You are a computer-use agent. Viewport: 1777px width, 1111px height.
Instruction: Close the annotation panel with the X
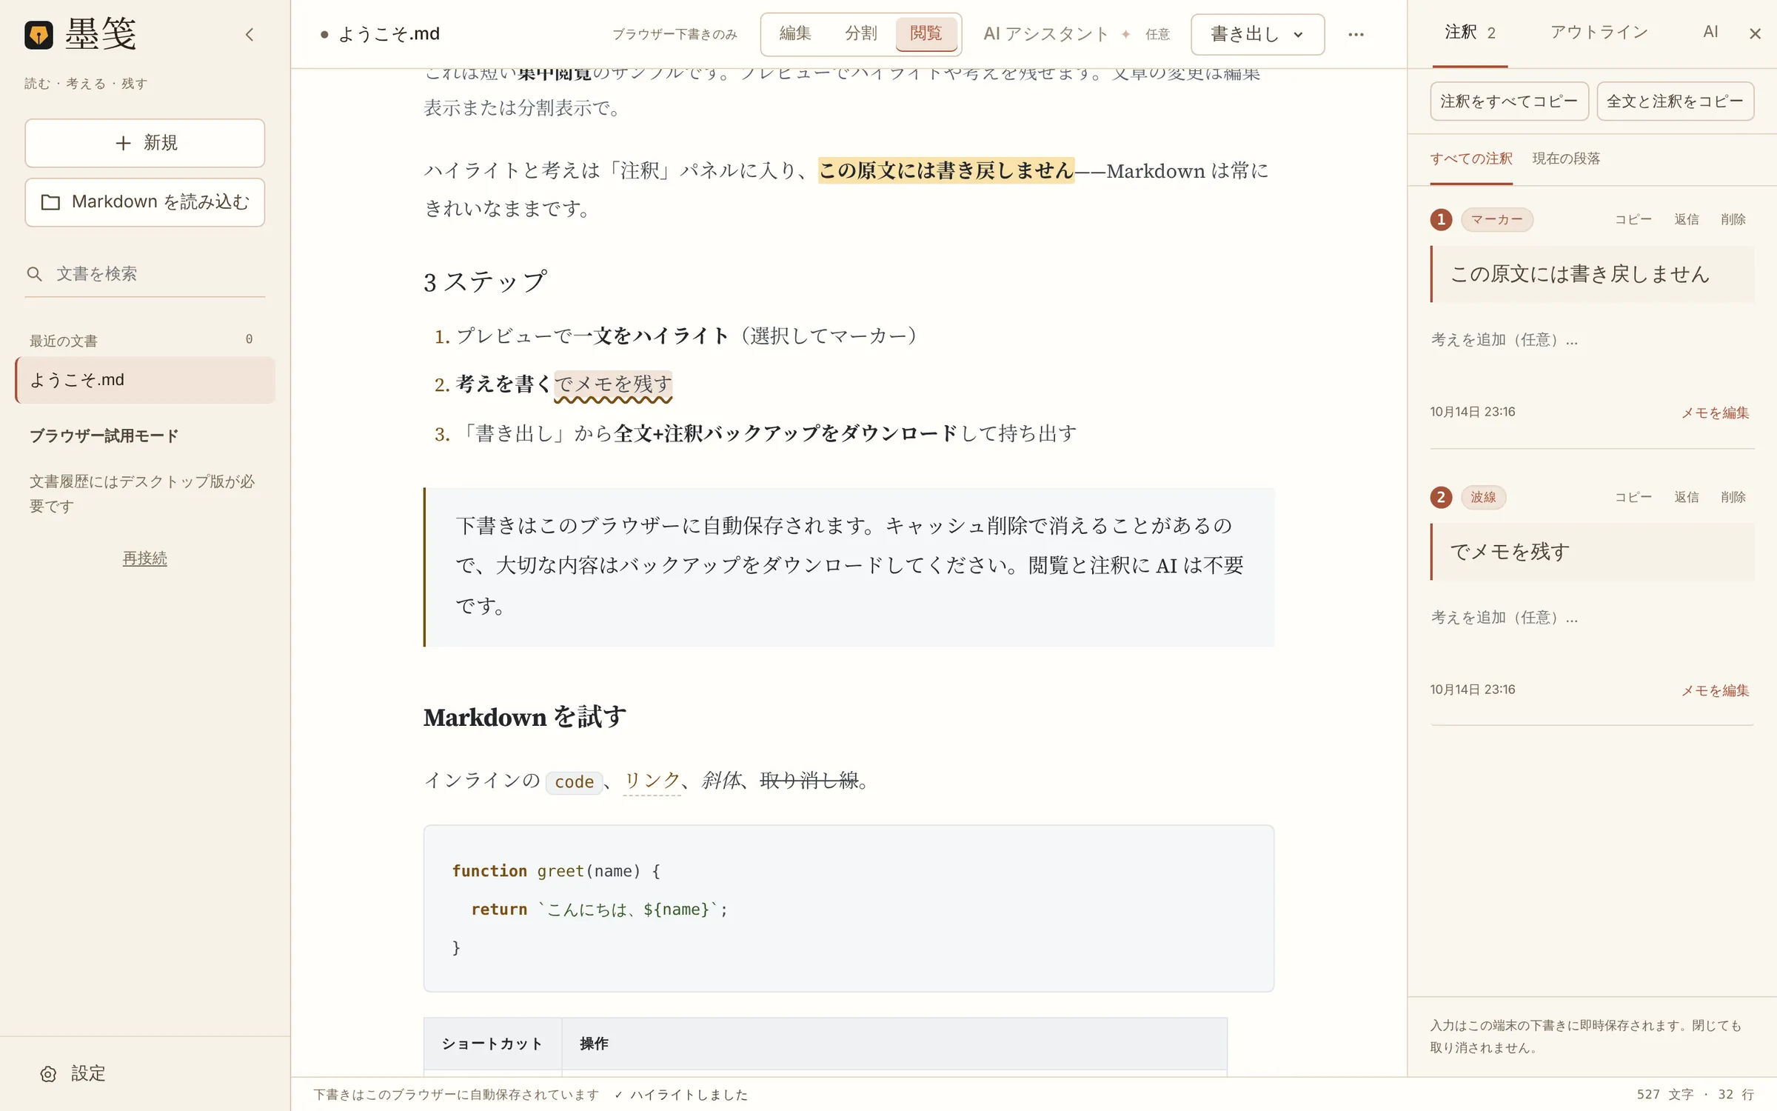click(x=1755, y=34)
